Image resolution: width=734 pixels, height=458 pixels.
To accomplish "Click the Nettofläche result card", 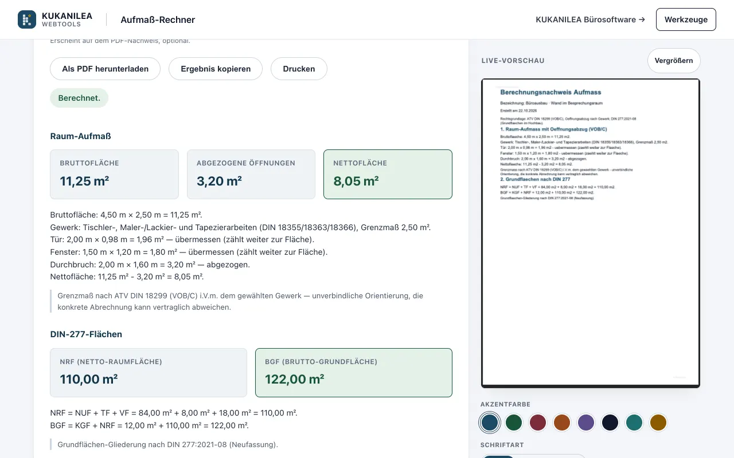I will [x=388, y=174].
